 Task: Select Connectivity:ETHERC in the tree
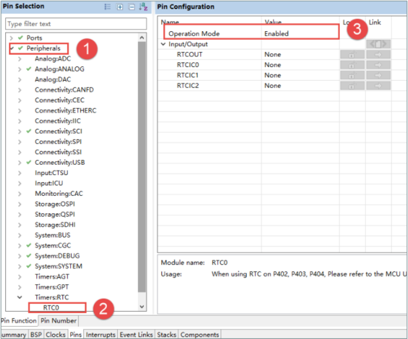(x=65, y=111)
